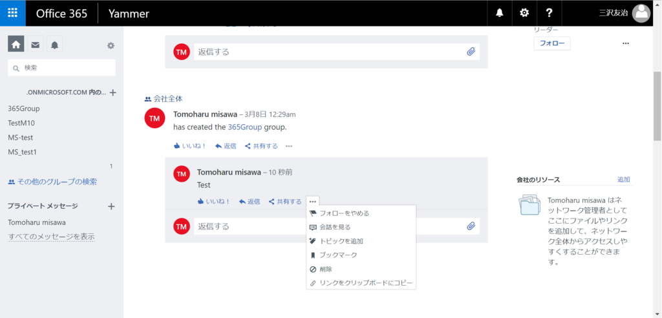This screenshot has width=662, height=318.
Task: Like the 'Test' reply with いいね！
Action: pyautogui.click(x=213, y=202)
